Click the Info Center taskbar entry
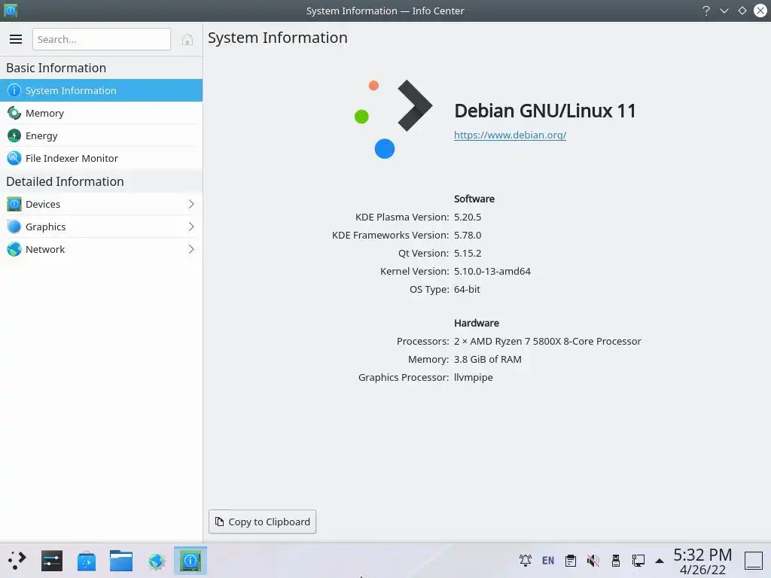 tap(190, 561)
